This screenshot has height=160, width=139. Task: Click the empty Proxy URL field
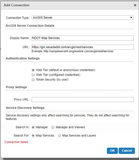(83, 100)
